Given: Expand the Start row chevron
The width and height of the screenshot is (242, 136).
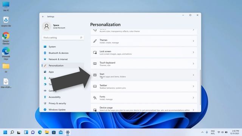Looking at the screenshot, I should [193, 75].
